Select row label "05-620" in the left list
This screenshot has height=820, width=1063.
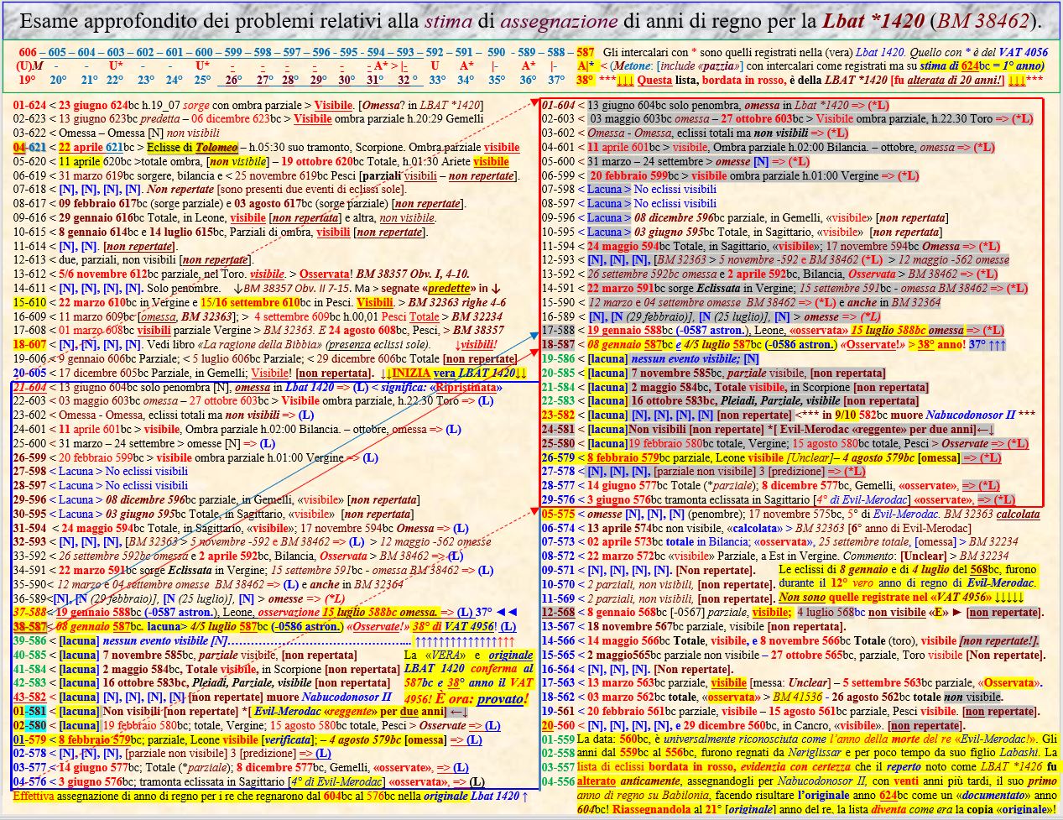point(30,161)
